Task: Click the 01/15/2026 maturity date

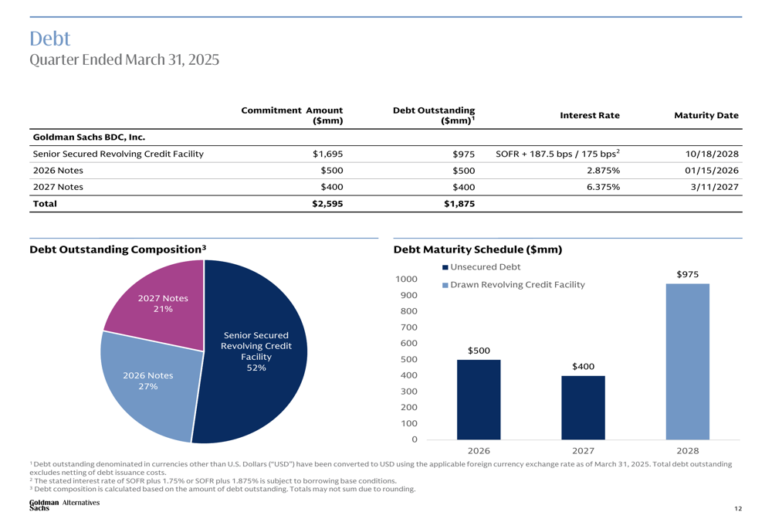Action: (712, 171)
